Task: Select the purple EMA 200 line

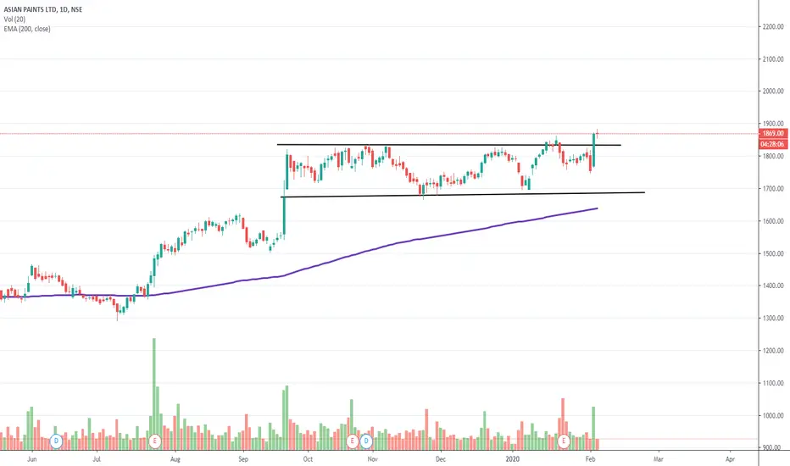Action: click(403, 243)
